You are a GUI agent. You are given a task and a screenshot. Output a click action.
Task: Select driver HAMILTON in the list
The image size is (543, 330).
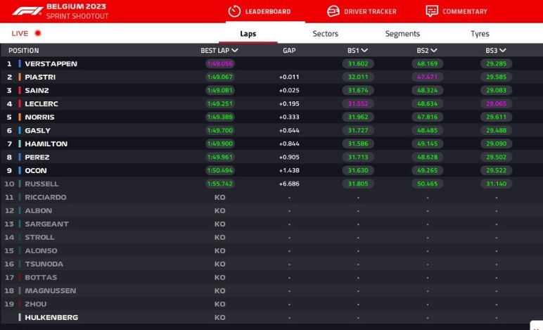coord(46,144)
